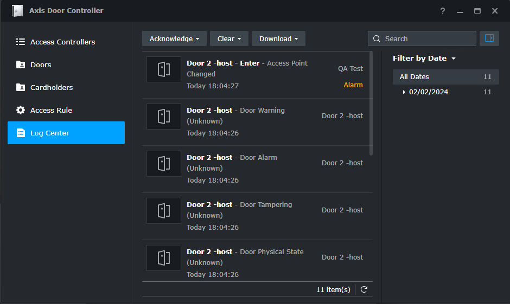This screenshot has width=510, height=304.
Task: Open the Clear dropdown menu
Action: tap(229, 38)
